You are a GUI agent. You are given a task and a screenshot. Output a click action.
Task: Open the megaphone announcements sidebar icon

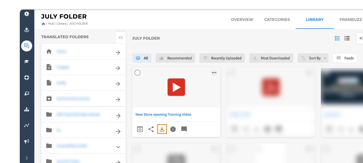(27, 141)
